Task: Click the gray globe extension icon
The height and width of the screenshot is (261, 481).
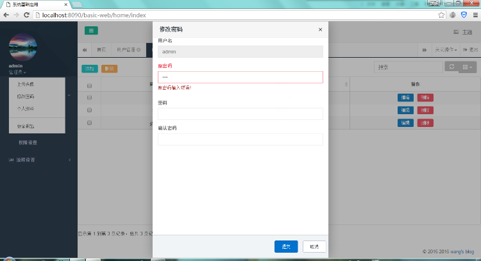Action: [453, 15]
